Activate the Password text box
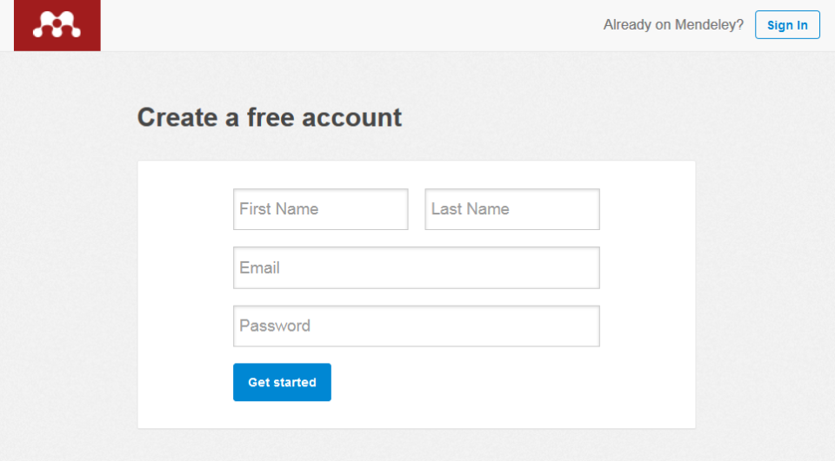 tap(417, 326)
